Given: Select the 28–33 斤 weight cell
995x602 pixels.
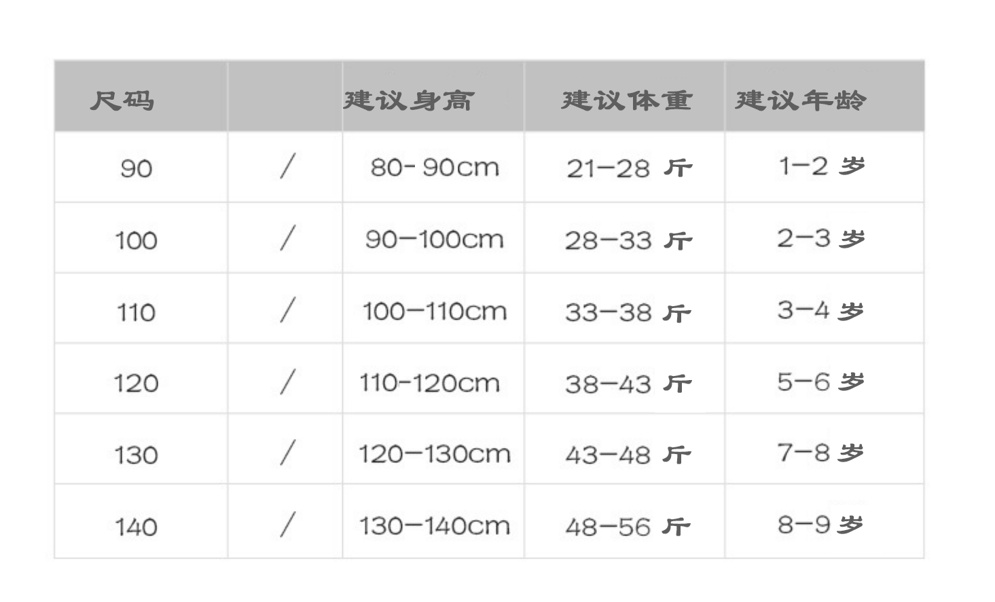Looking at the screenshot, I should [x=628, y=240].
